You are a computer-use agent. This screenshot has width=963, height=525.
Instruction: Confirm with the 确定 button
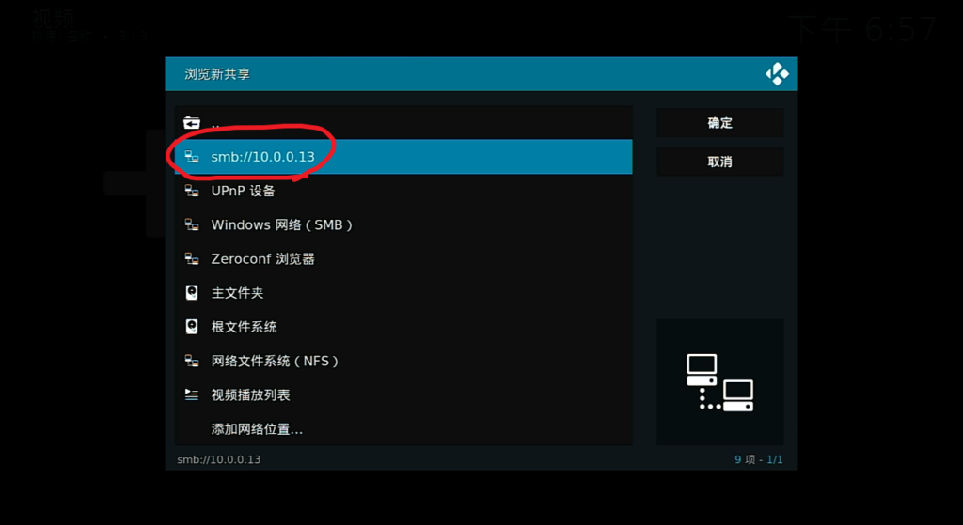[719, 123]
